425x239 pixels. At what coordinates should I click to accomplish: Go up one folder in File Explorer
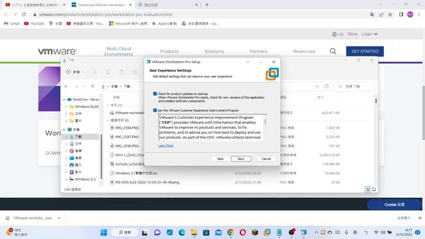click(x=92, y=86)
